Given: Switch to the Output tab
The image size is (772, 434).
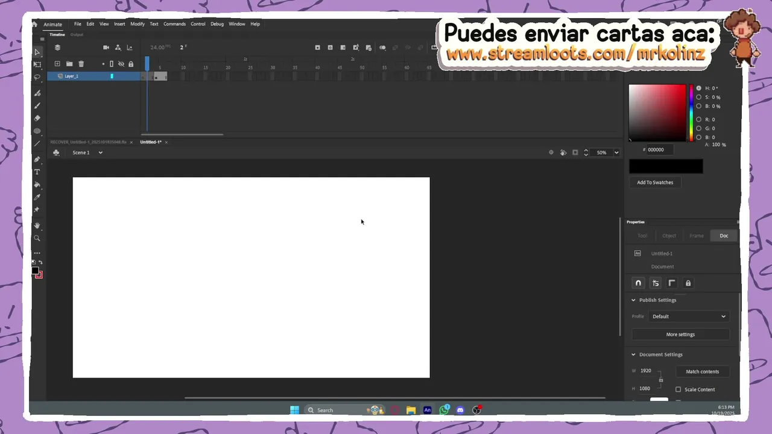Looking at the screenshot, I should pos(77,35).
